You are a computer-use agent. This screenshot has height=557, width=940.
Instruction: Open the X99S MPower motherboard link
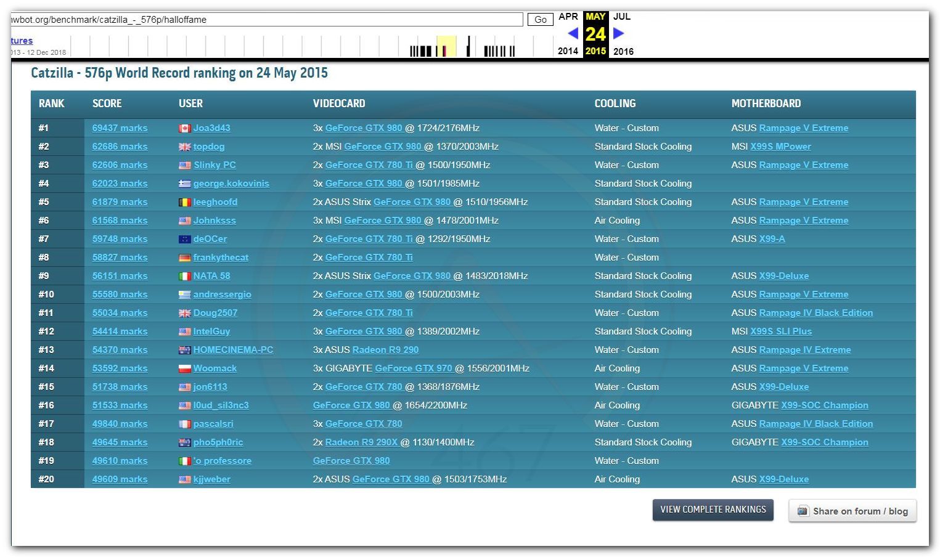(780, 147)
